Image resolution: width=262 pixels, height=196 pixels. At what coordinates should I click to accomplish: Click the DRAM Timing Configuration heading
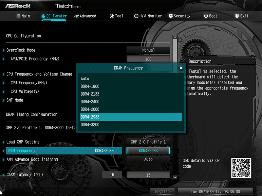pyautogui.click(x=31, y=115)
